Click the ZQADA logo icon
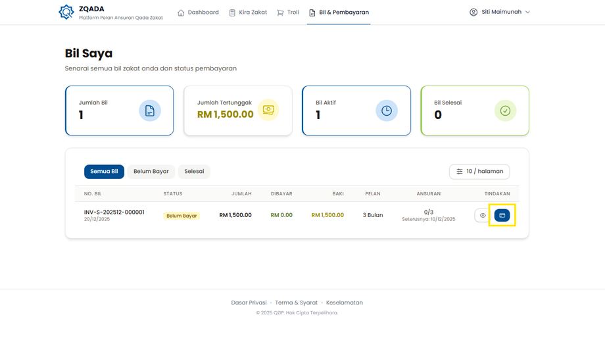 tap(66, 12)
